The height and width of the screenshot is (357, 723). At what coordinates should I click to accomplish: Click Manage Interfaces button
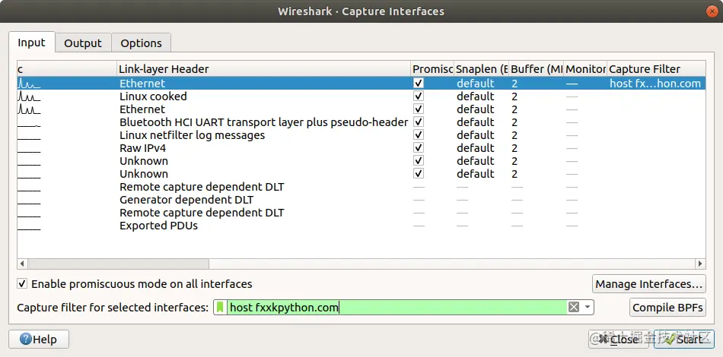point(648,284)
